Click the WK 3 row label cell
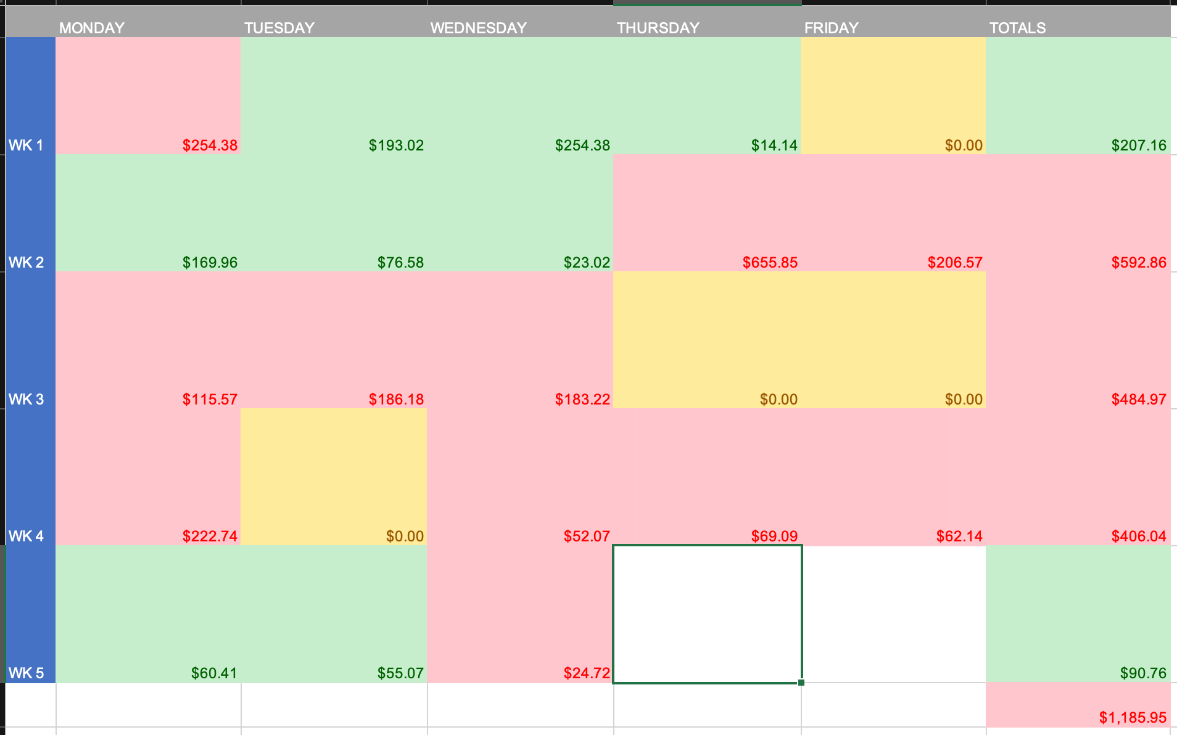Image resolution: width=1177 pixels, height=735 pixels. 30,339
